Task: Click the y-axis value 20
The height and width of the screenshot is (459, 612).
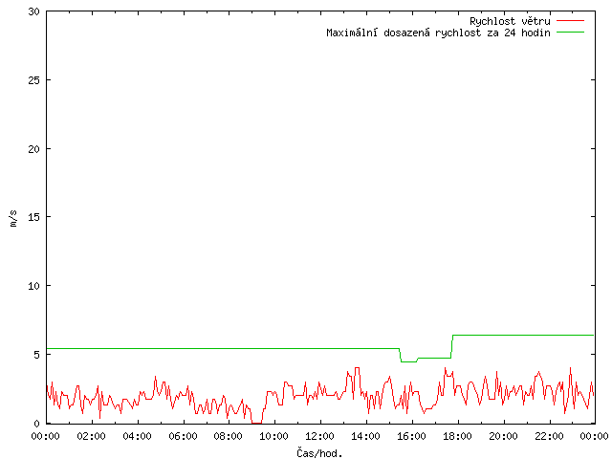Action: (34, 149)
